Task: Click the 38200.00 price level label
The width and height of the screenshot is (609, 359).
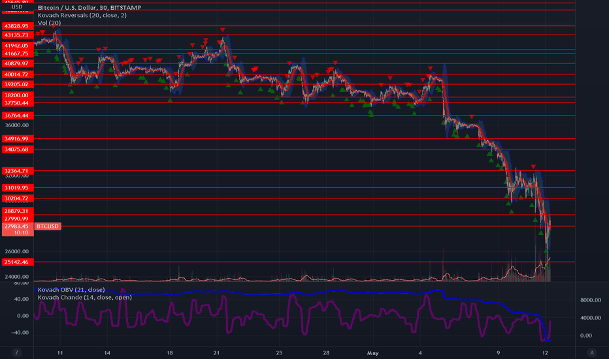Action: [x=18, y=95]
